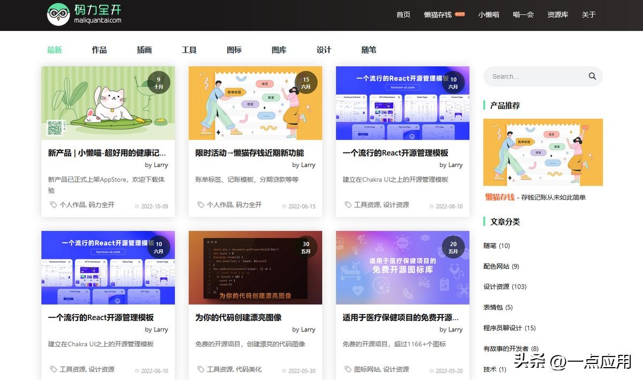The width and height of the screenshot is (643, 380).
Task: Click the search magnifier icon
Action: [592, 77]
